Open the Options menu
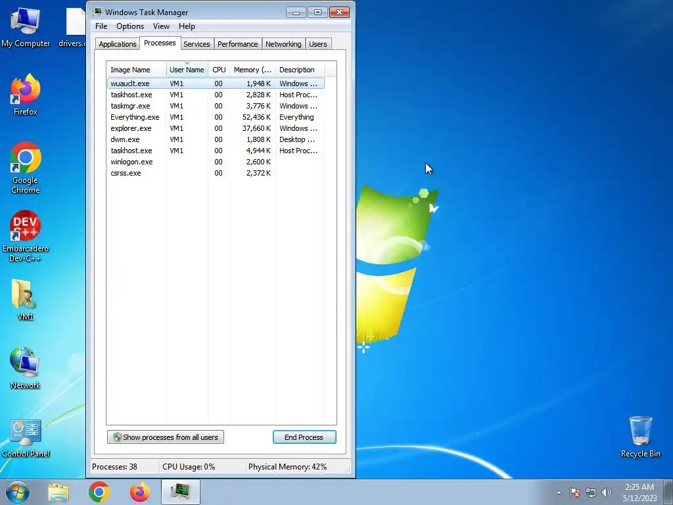This screenshot has height=505, width=673. [130, 26]
